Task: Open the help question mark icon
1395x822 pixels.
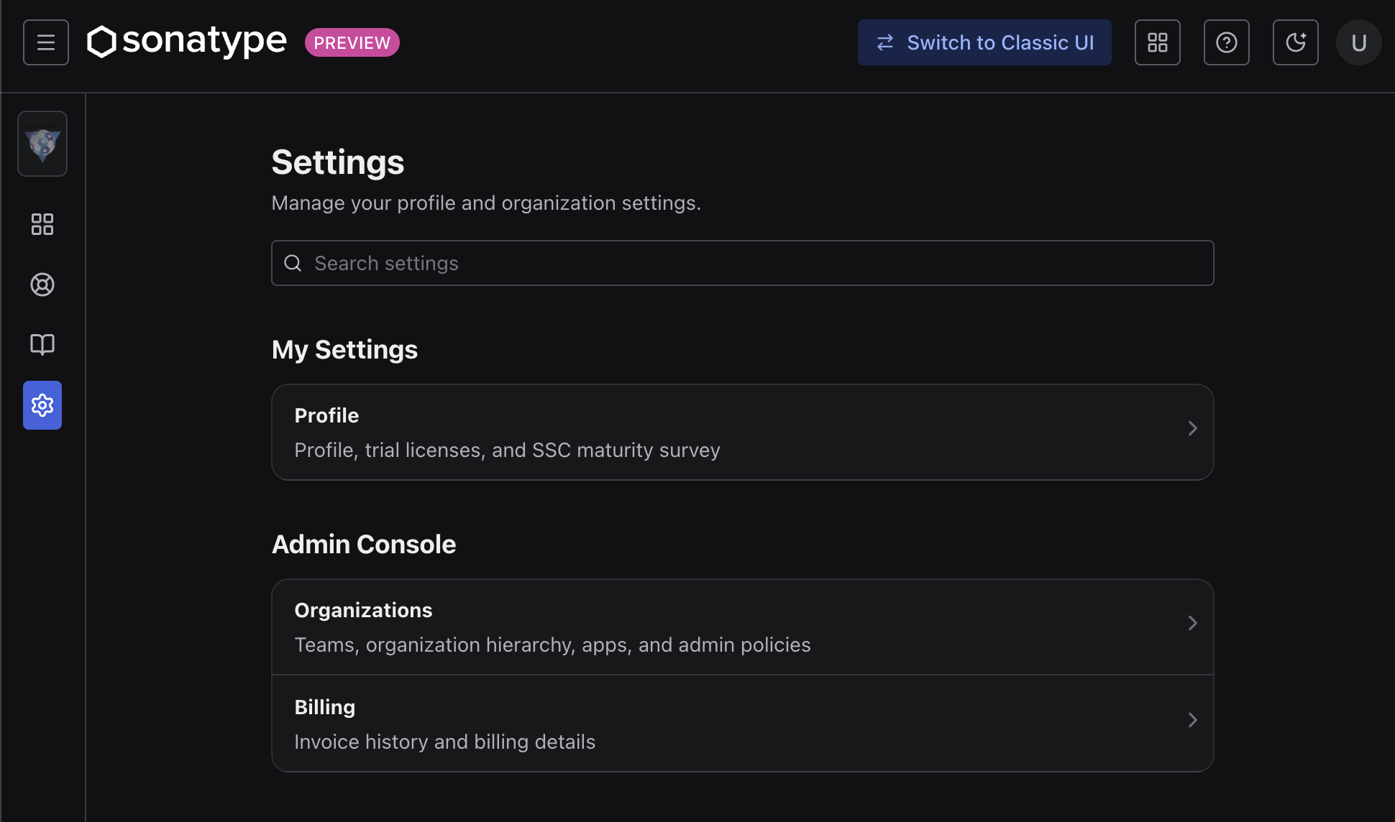Action: (x=1227, y=42)
